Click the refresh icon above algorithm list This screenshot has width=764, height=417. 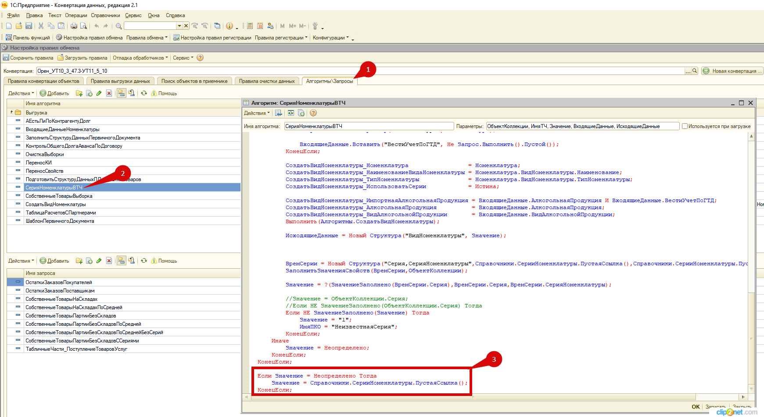pos(143,93)
